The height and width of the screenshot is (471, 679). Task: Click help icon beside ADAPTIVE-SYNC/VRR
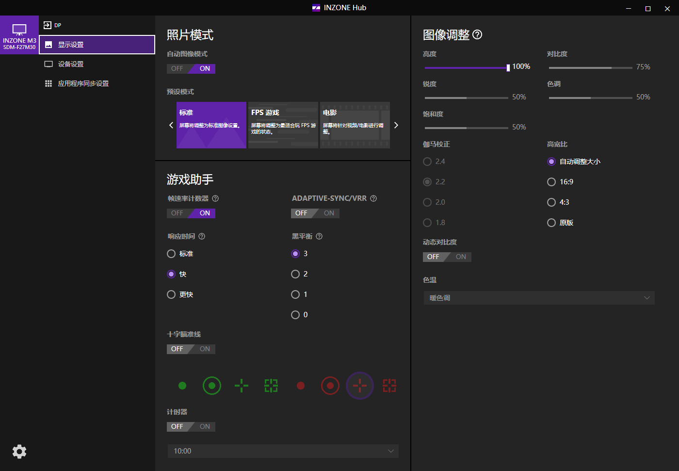point(373,198)
